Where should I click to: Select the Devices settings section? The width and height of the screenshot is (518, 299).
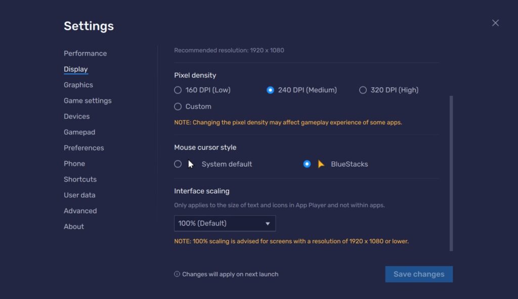(76, 116)
